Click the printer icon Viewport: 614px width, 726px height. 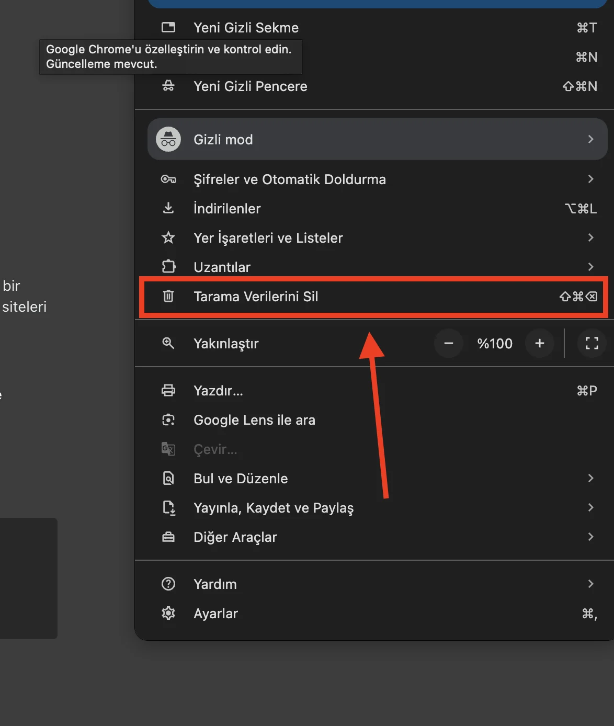coord(168,390)
